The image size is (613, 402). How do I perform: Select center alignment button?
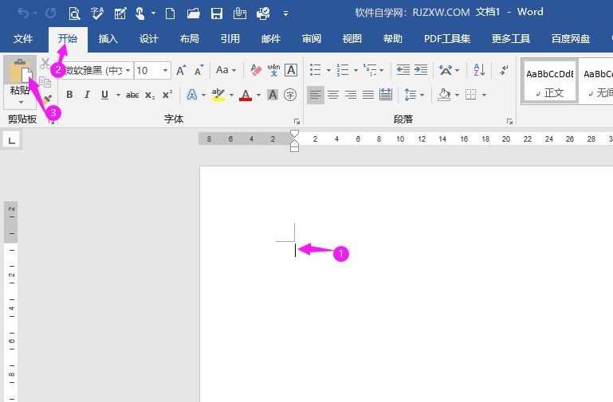coord(333,95)
